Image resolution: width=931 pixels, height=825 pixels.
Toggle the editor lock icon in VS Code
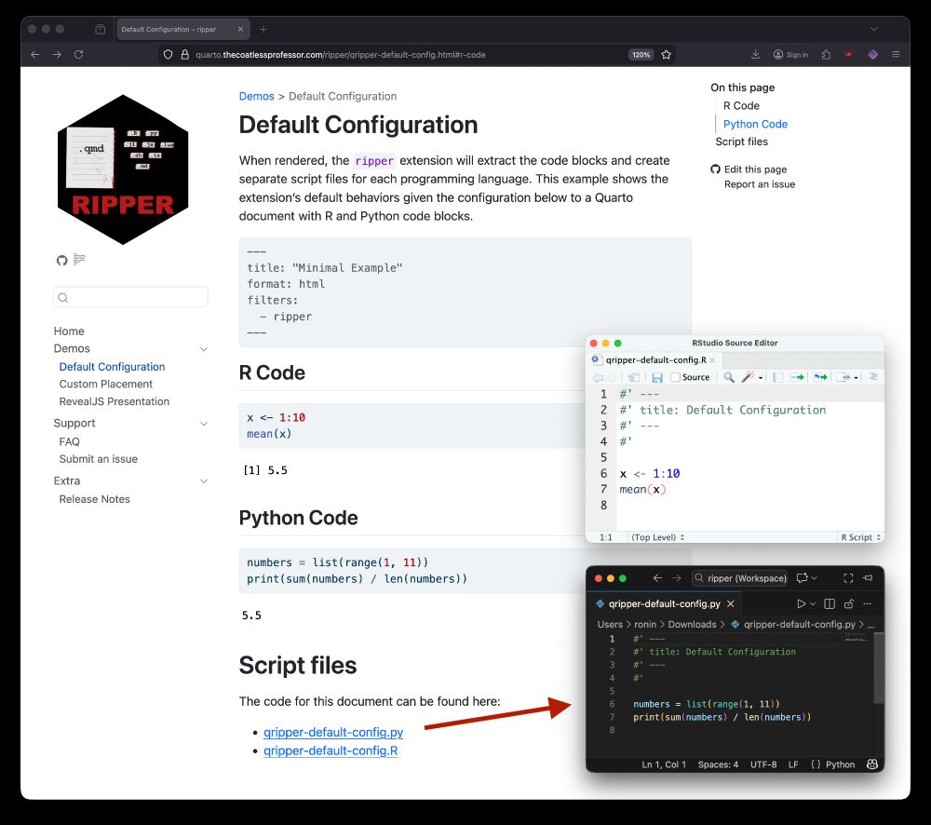[x=848, y=603]
